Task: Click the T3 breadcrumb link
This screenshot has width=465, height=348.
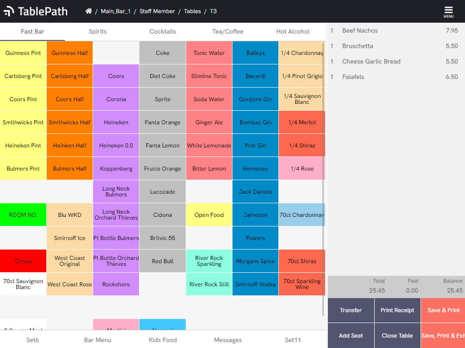Action: coord(213,11)
